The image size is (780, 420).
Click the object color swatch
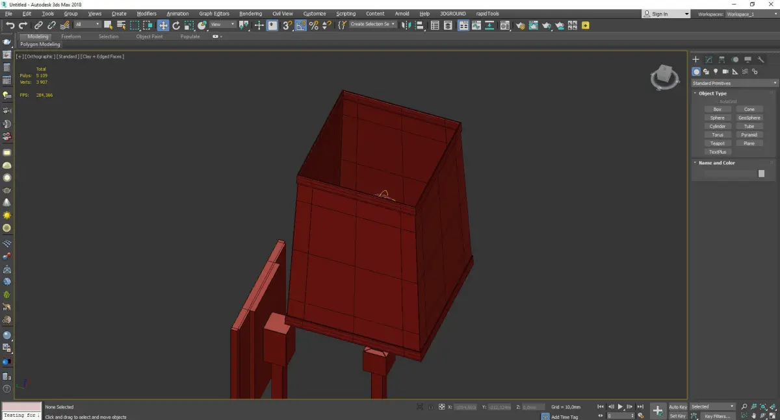click(x=761, y=174)
